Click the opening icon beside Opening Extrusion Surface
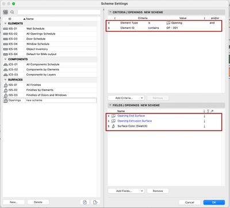The height and width of the screenshot is (208, 230). 113,121
